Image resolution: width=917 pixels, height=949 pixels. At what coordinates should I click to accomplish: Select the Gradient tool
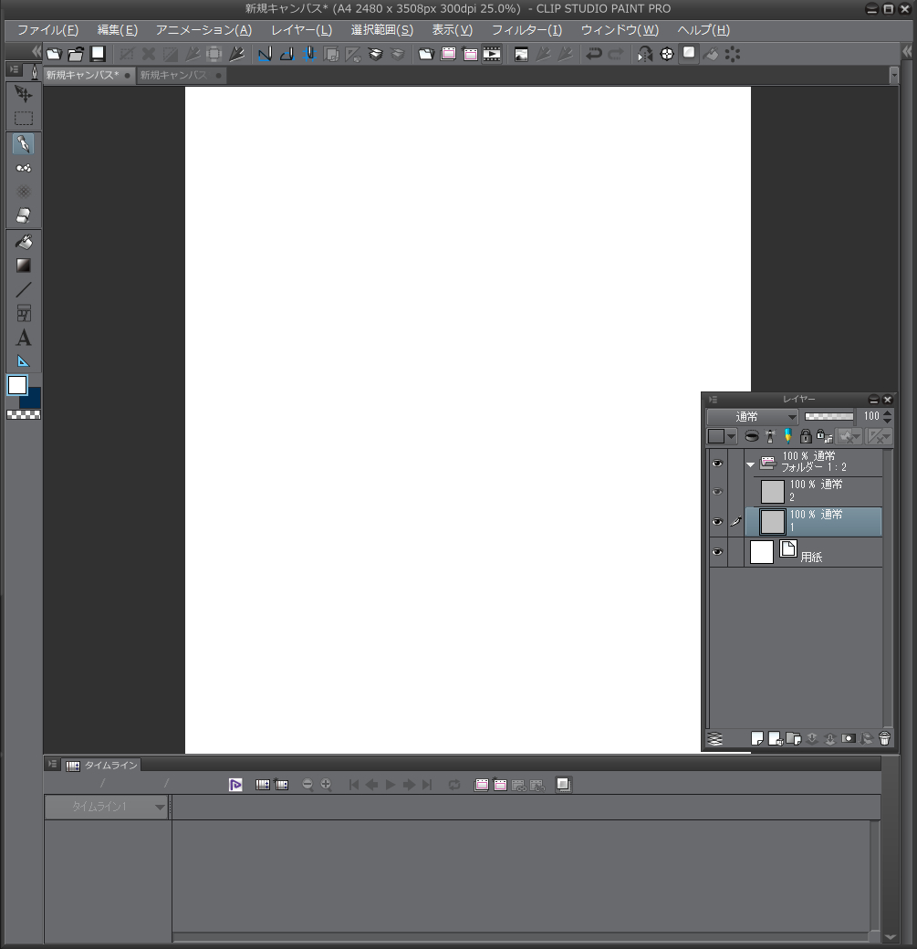[x=24, y=266]
